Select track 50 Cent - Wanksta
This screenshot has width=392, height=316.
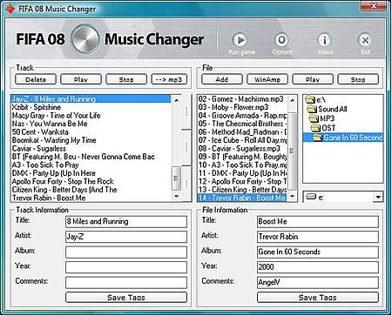[x=91, y=132]
